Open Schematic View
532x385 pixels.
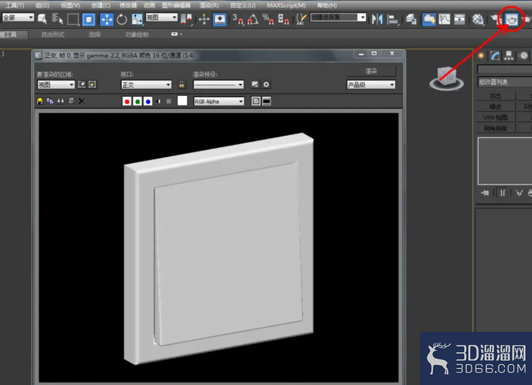(459, 19)
